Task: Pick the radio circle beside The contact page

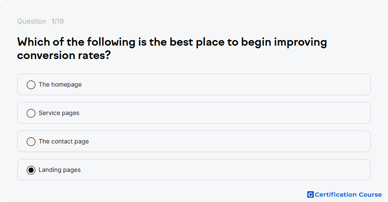Action: [31, 142]
